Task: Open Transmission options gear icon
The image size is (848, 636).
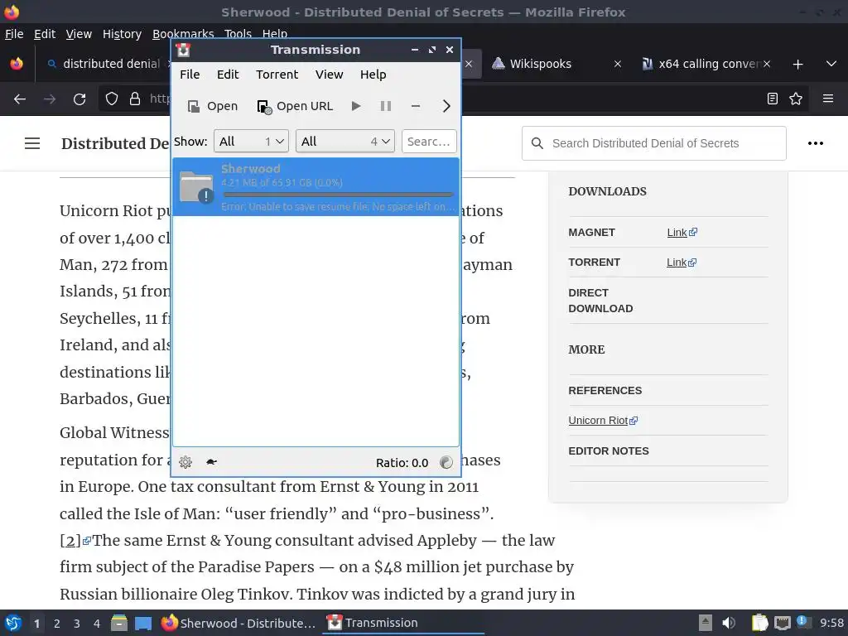Action: coord(185,462)
